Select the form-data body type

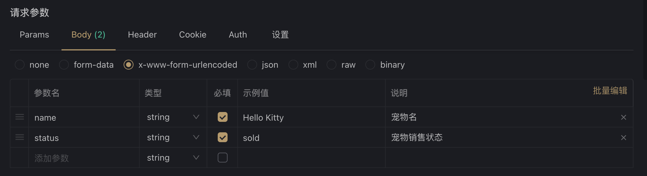pyautogui.click(x=64, y=65)
